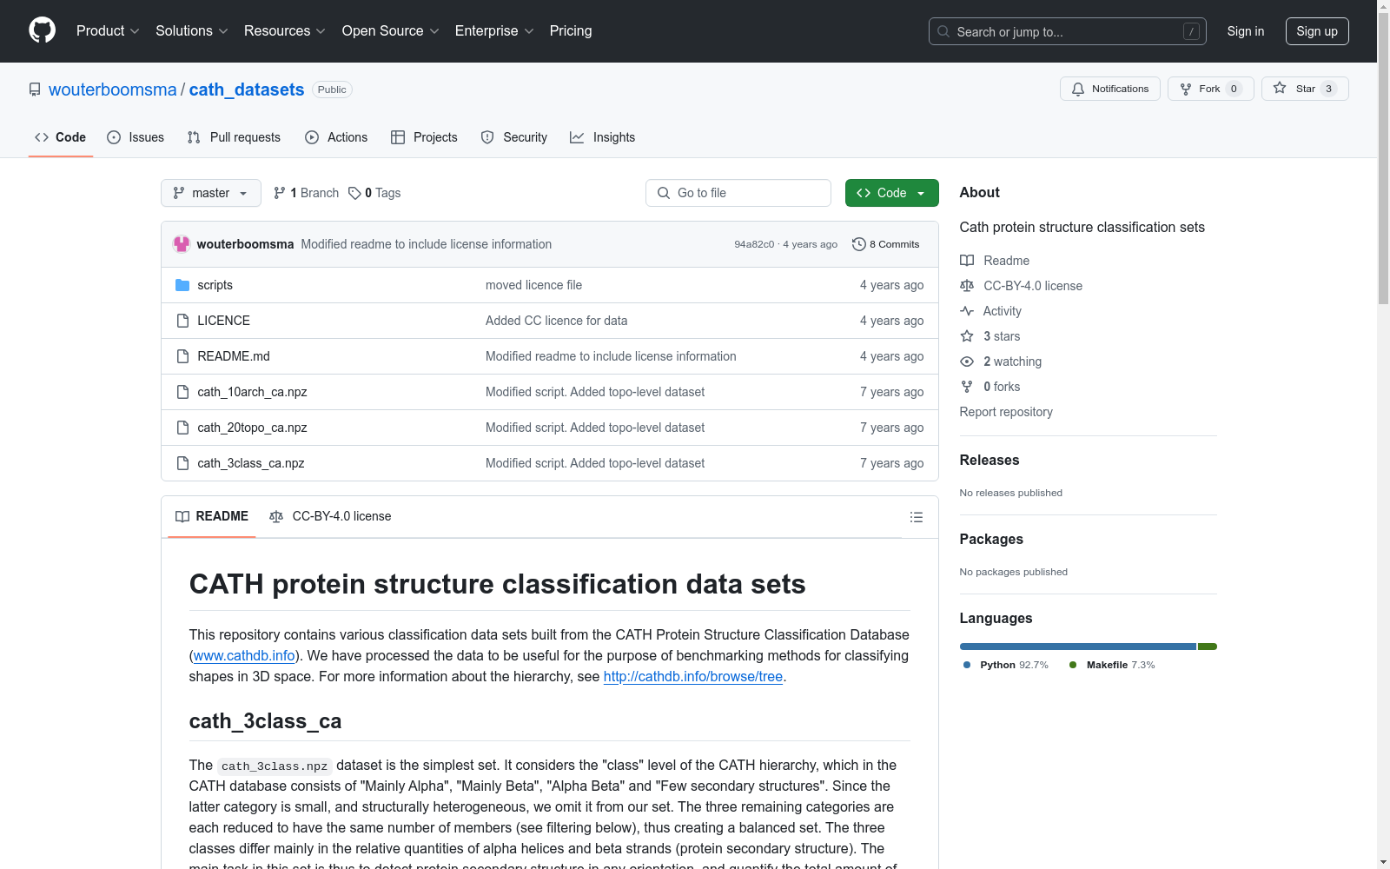Click the cath_10arch_ca.npz file icon
1390x869 pixels.
pyautogui.click(x=182, y=392)
